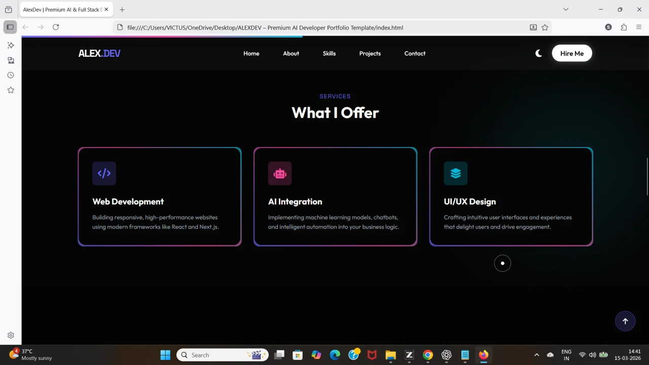Image resolution: width=649 pixels, height=365 pixels.
Task: Click the Hire Me button
Action: [572, 53]
